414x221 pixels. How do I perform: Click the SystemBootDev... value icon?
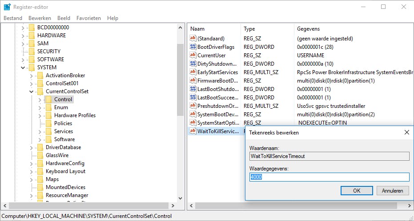pyautogui.click(x=193, y=114)
